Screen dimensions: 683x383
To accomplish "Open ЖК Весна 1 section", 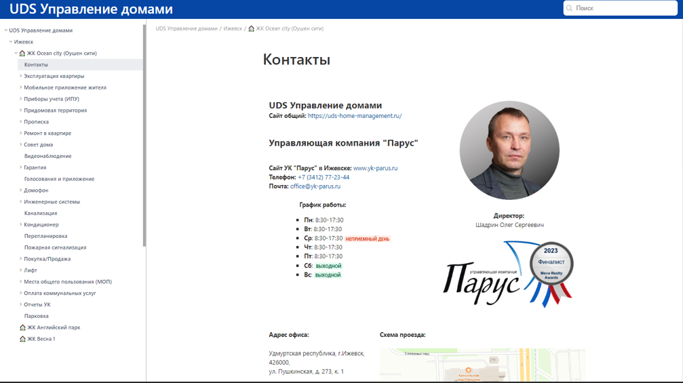I will click(41, 339).
